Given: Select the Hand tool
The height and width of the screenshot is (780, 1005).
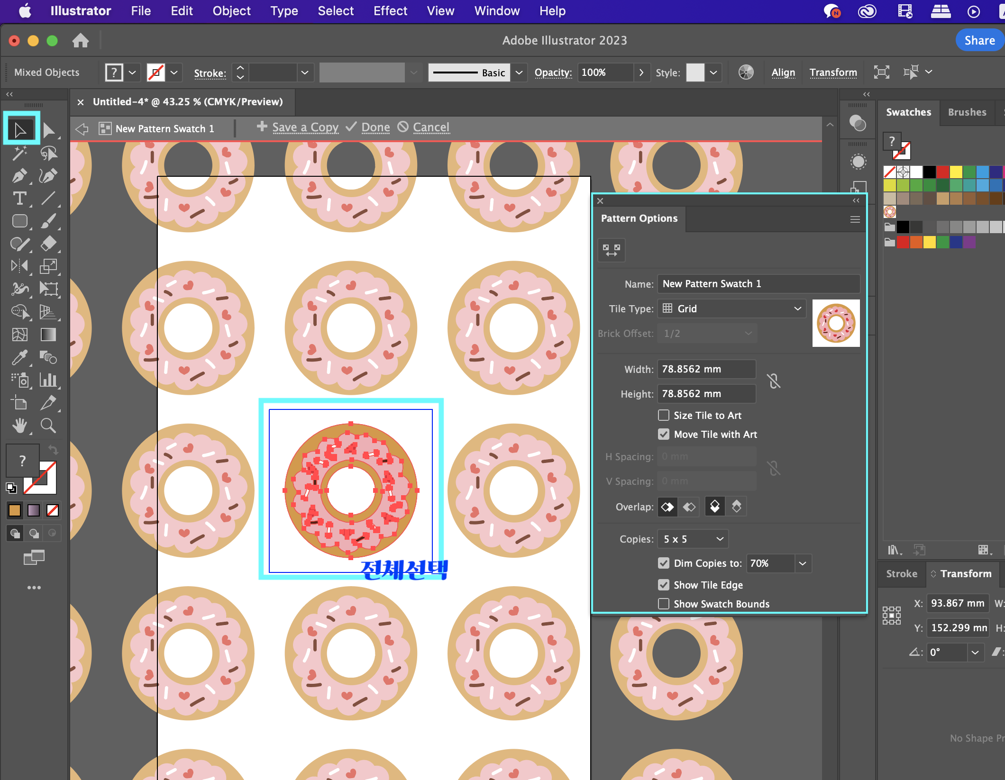Looking at the screenshot, I should click(19, 426).
